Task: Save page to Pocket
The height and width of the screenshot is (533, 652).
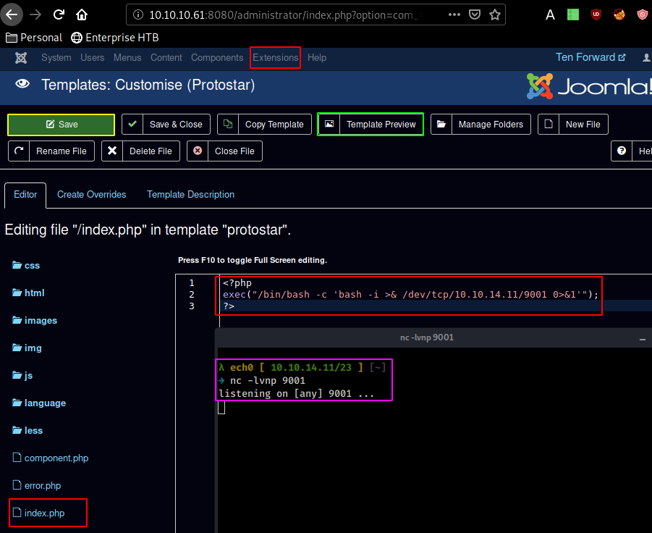Action: [475, 15]
